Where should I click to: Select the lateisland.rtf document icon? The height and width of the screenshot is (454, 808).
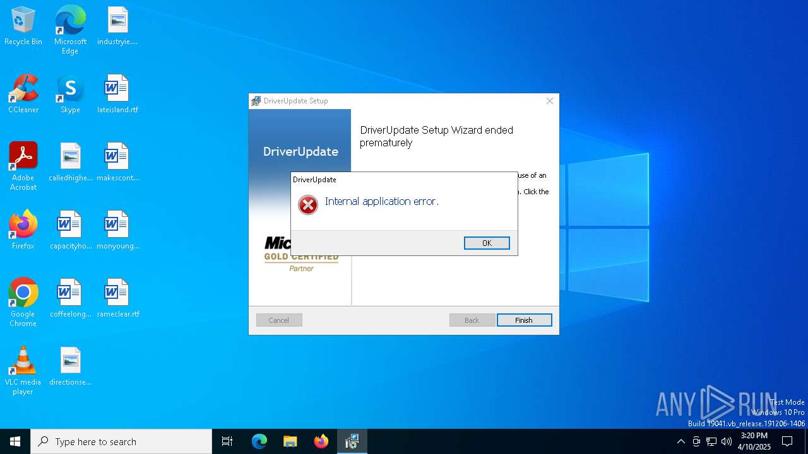click(x=117, y=95)
